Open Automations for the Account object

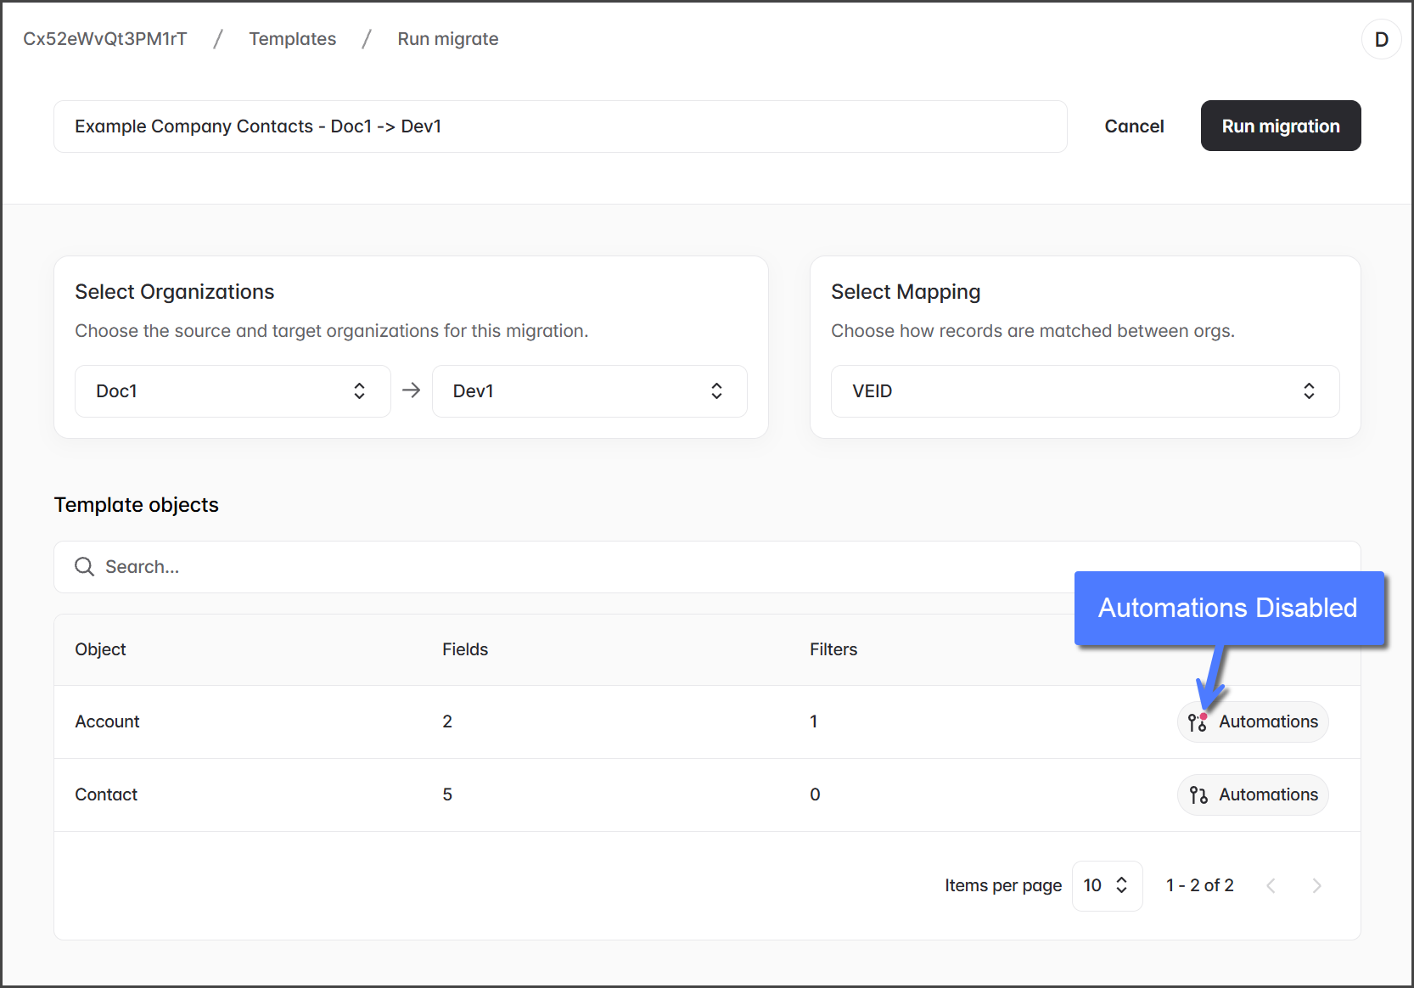1253,721
